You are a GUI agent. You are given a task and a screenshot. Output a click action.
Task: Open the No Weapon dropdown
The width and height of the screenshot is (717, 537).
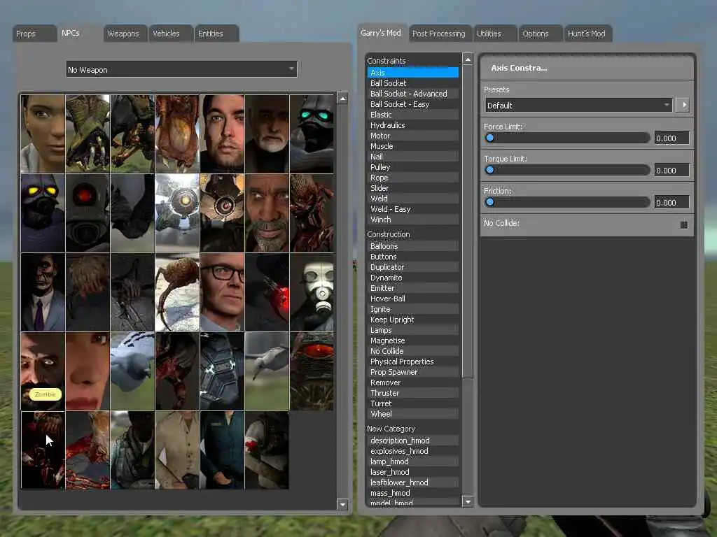181,69
